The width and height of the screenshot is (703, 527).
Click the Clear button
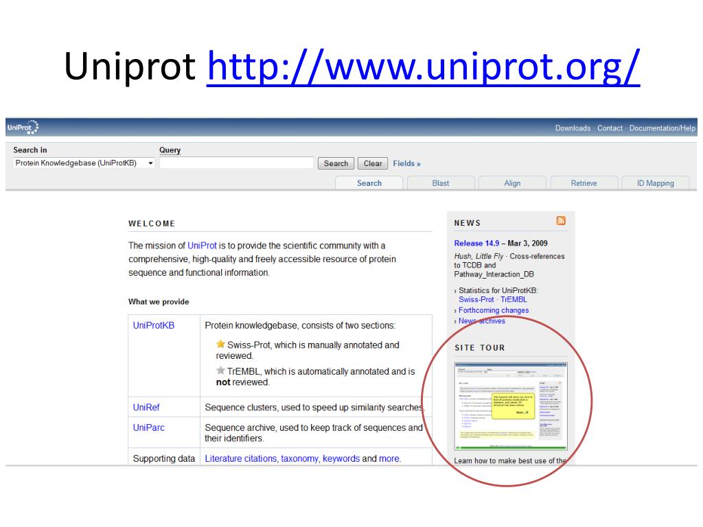(x=373, y=163)
